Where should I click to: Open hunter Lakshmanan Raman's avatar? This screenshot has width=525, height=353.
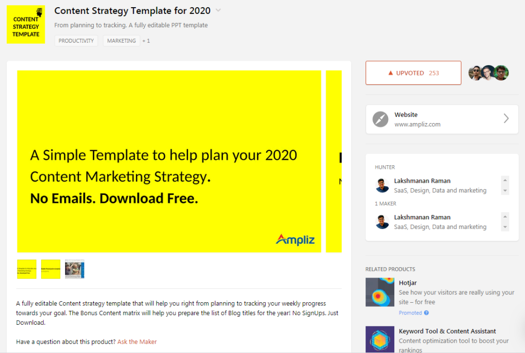coord(382,185)
